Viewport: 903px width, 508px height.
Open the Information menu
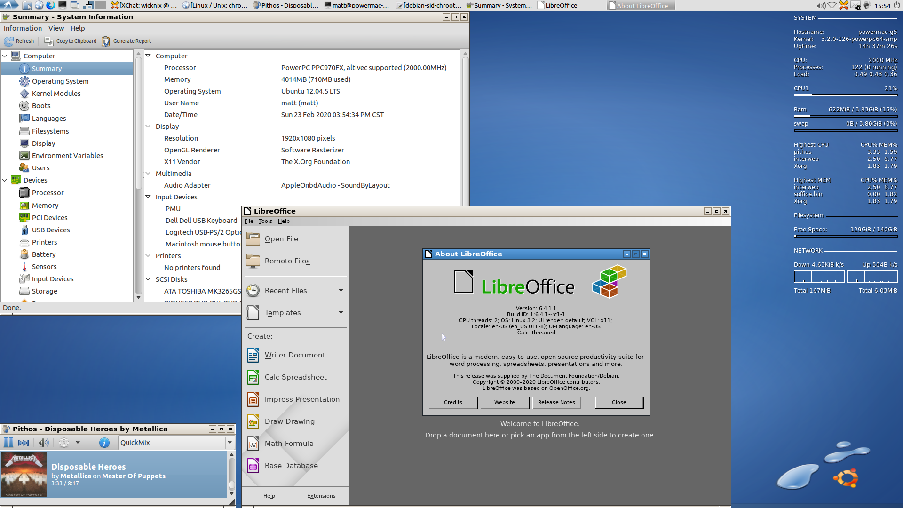coord(23,28)
